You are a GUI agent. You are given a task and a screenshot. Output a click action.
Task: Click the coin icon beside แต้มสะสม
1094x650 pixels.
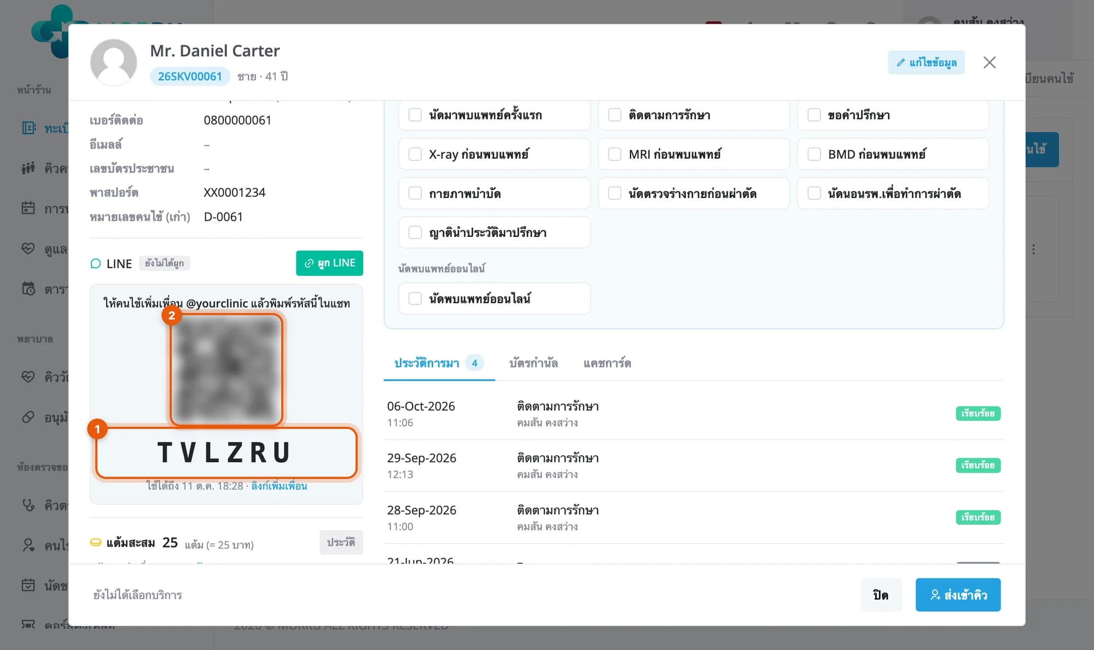click(96, 543)
